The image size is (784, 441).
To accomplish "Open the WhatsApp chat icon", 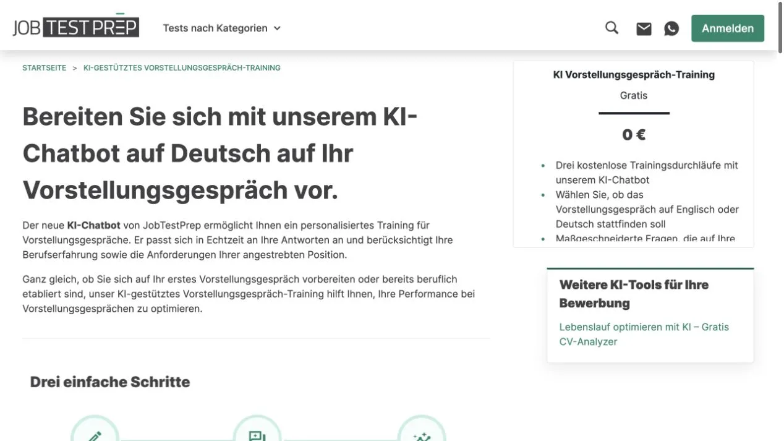I will coord(671,28).
